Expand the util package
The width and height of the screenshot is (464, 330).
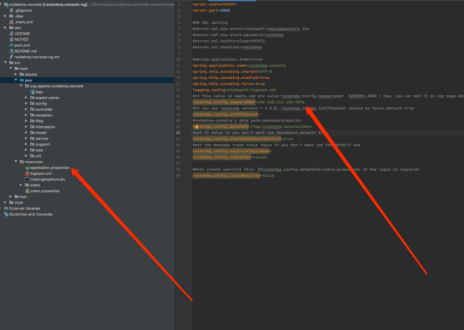(26, 156)
